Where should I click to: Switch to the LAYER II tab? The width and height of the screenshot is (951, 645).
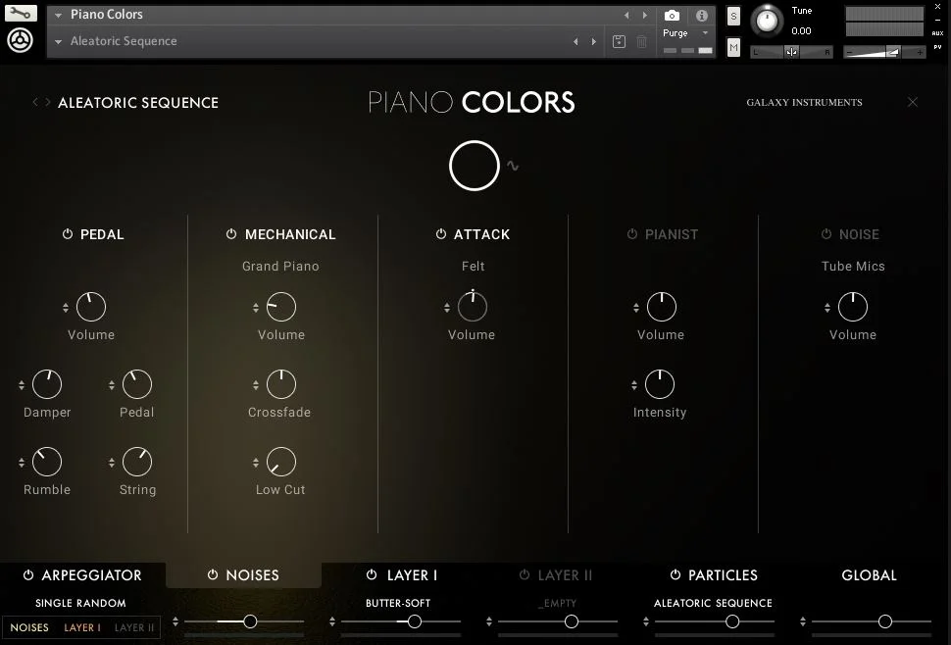click(x=565, y=575)
